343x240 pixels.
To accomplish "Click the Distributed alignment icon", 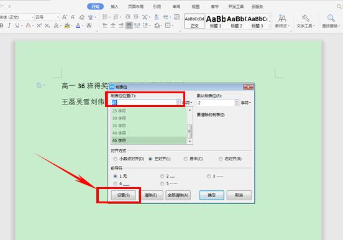I will coord(137,25).
